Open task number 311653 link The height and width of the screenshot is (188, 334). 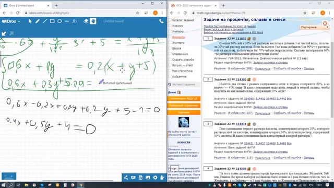click(x=241, y=39)
